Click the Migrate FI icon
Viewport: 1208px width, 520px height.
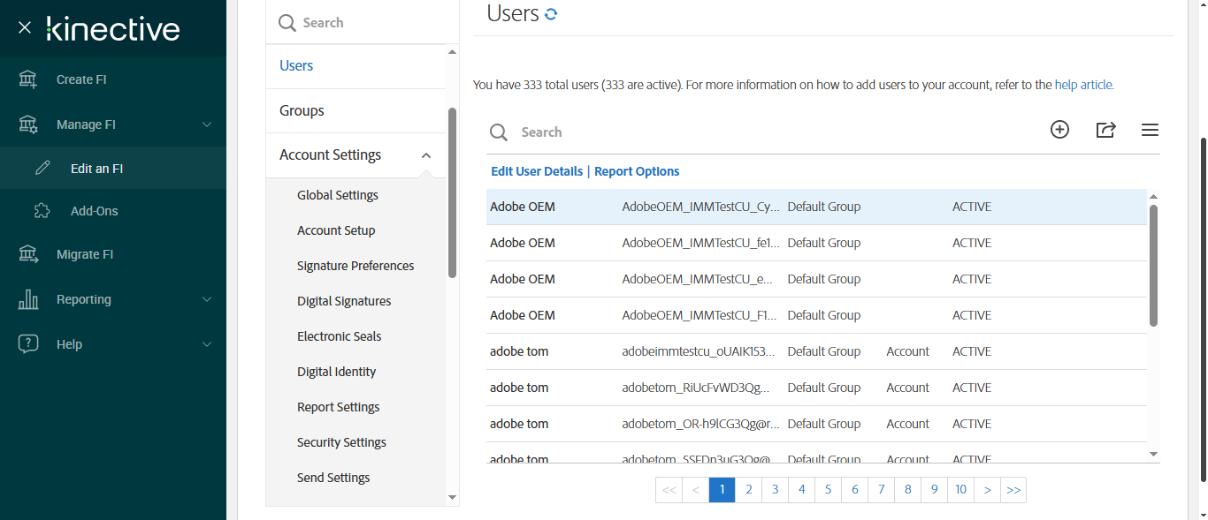click(x=28, y=254)
